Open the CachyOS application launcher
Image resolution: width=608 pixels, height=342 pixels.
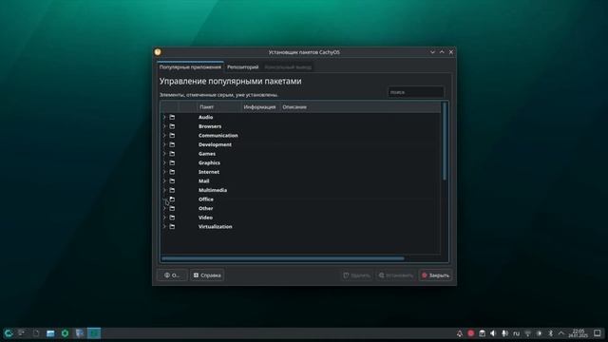click(9, 333)
